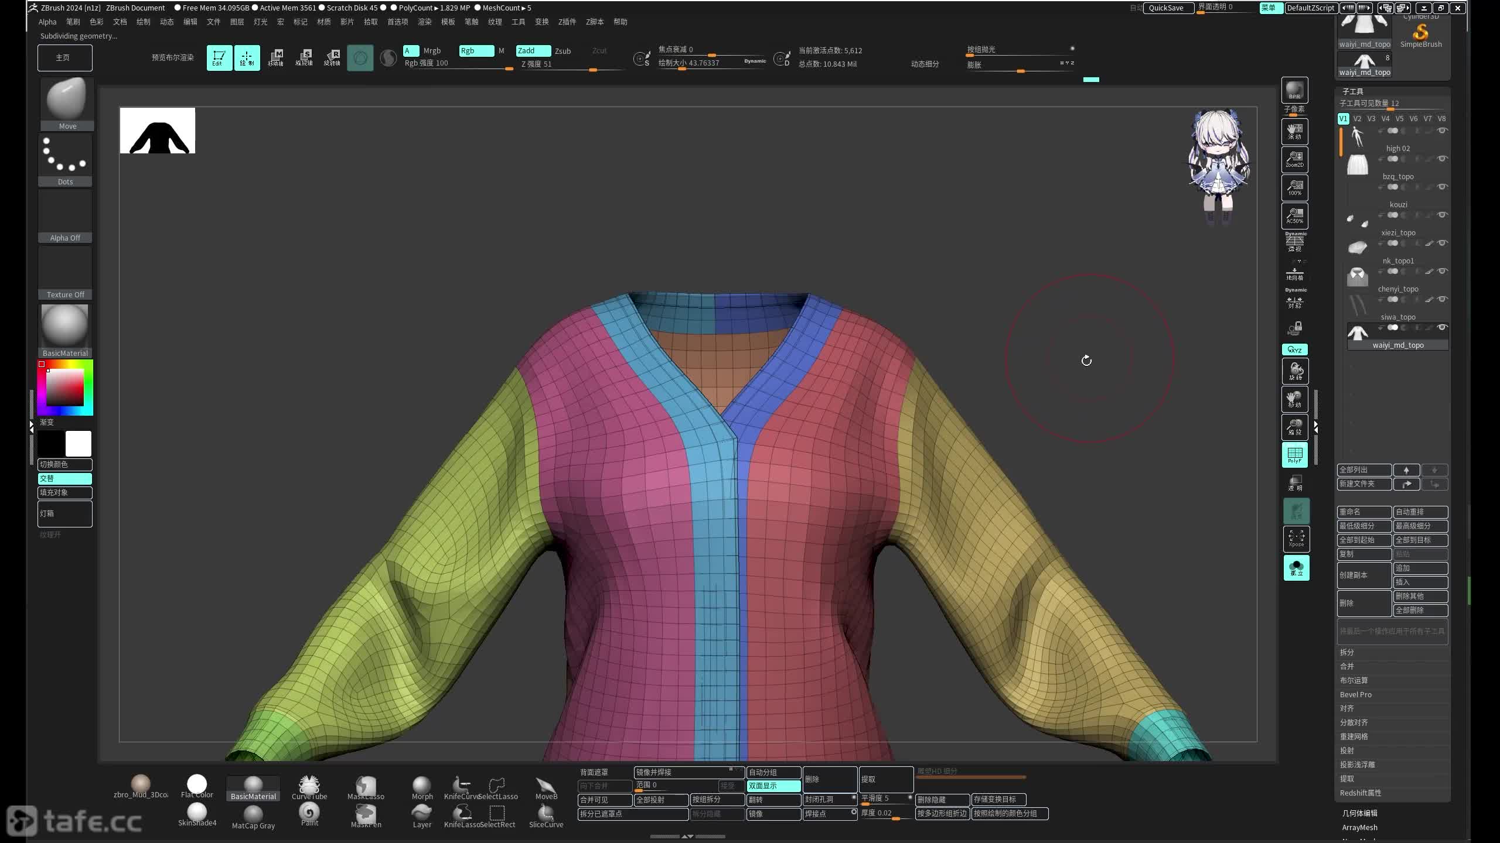Image resolution: width=1500 pixels, height=843 pixels.
Task: Select the Morph brush
Action: point(422,787)
